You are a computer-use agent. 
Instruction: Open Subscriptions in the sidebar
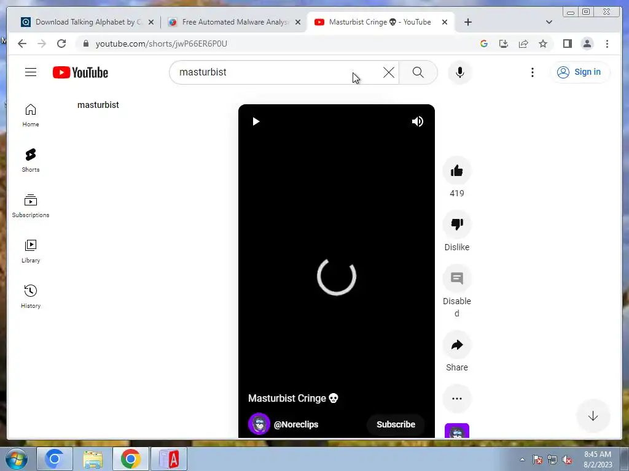[31, 206]
